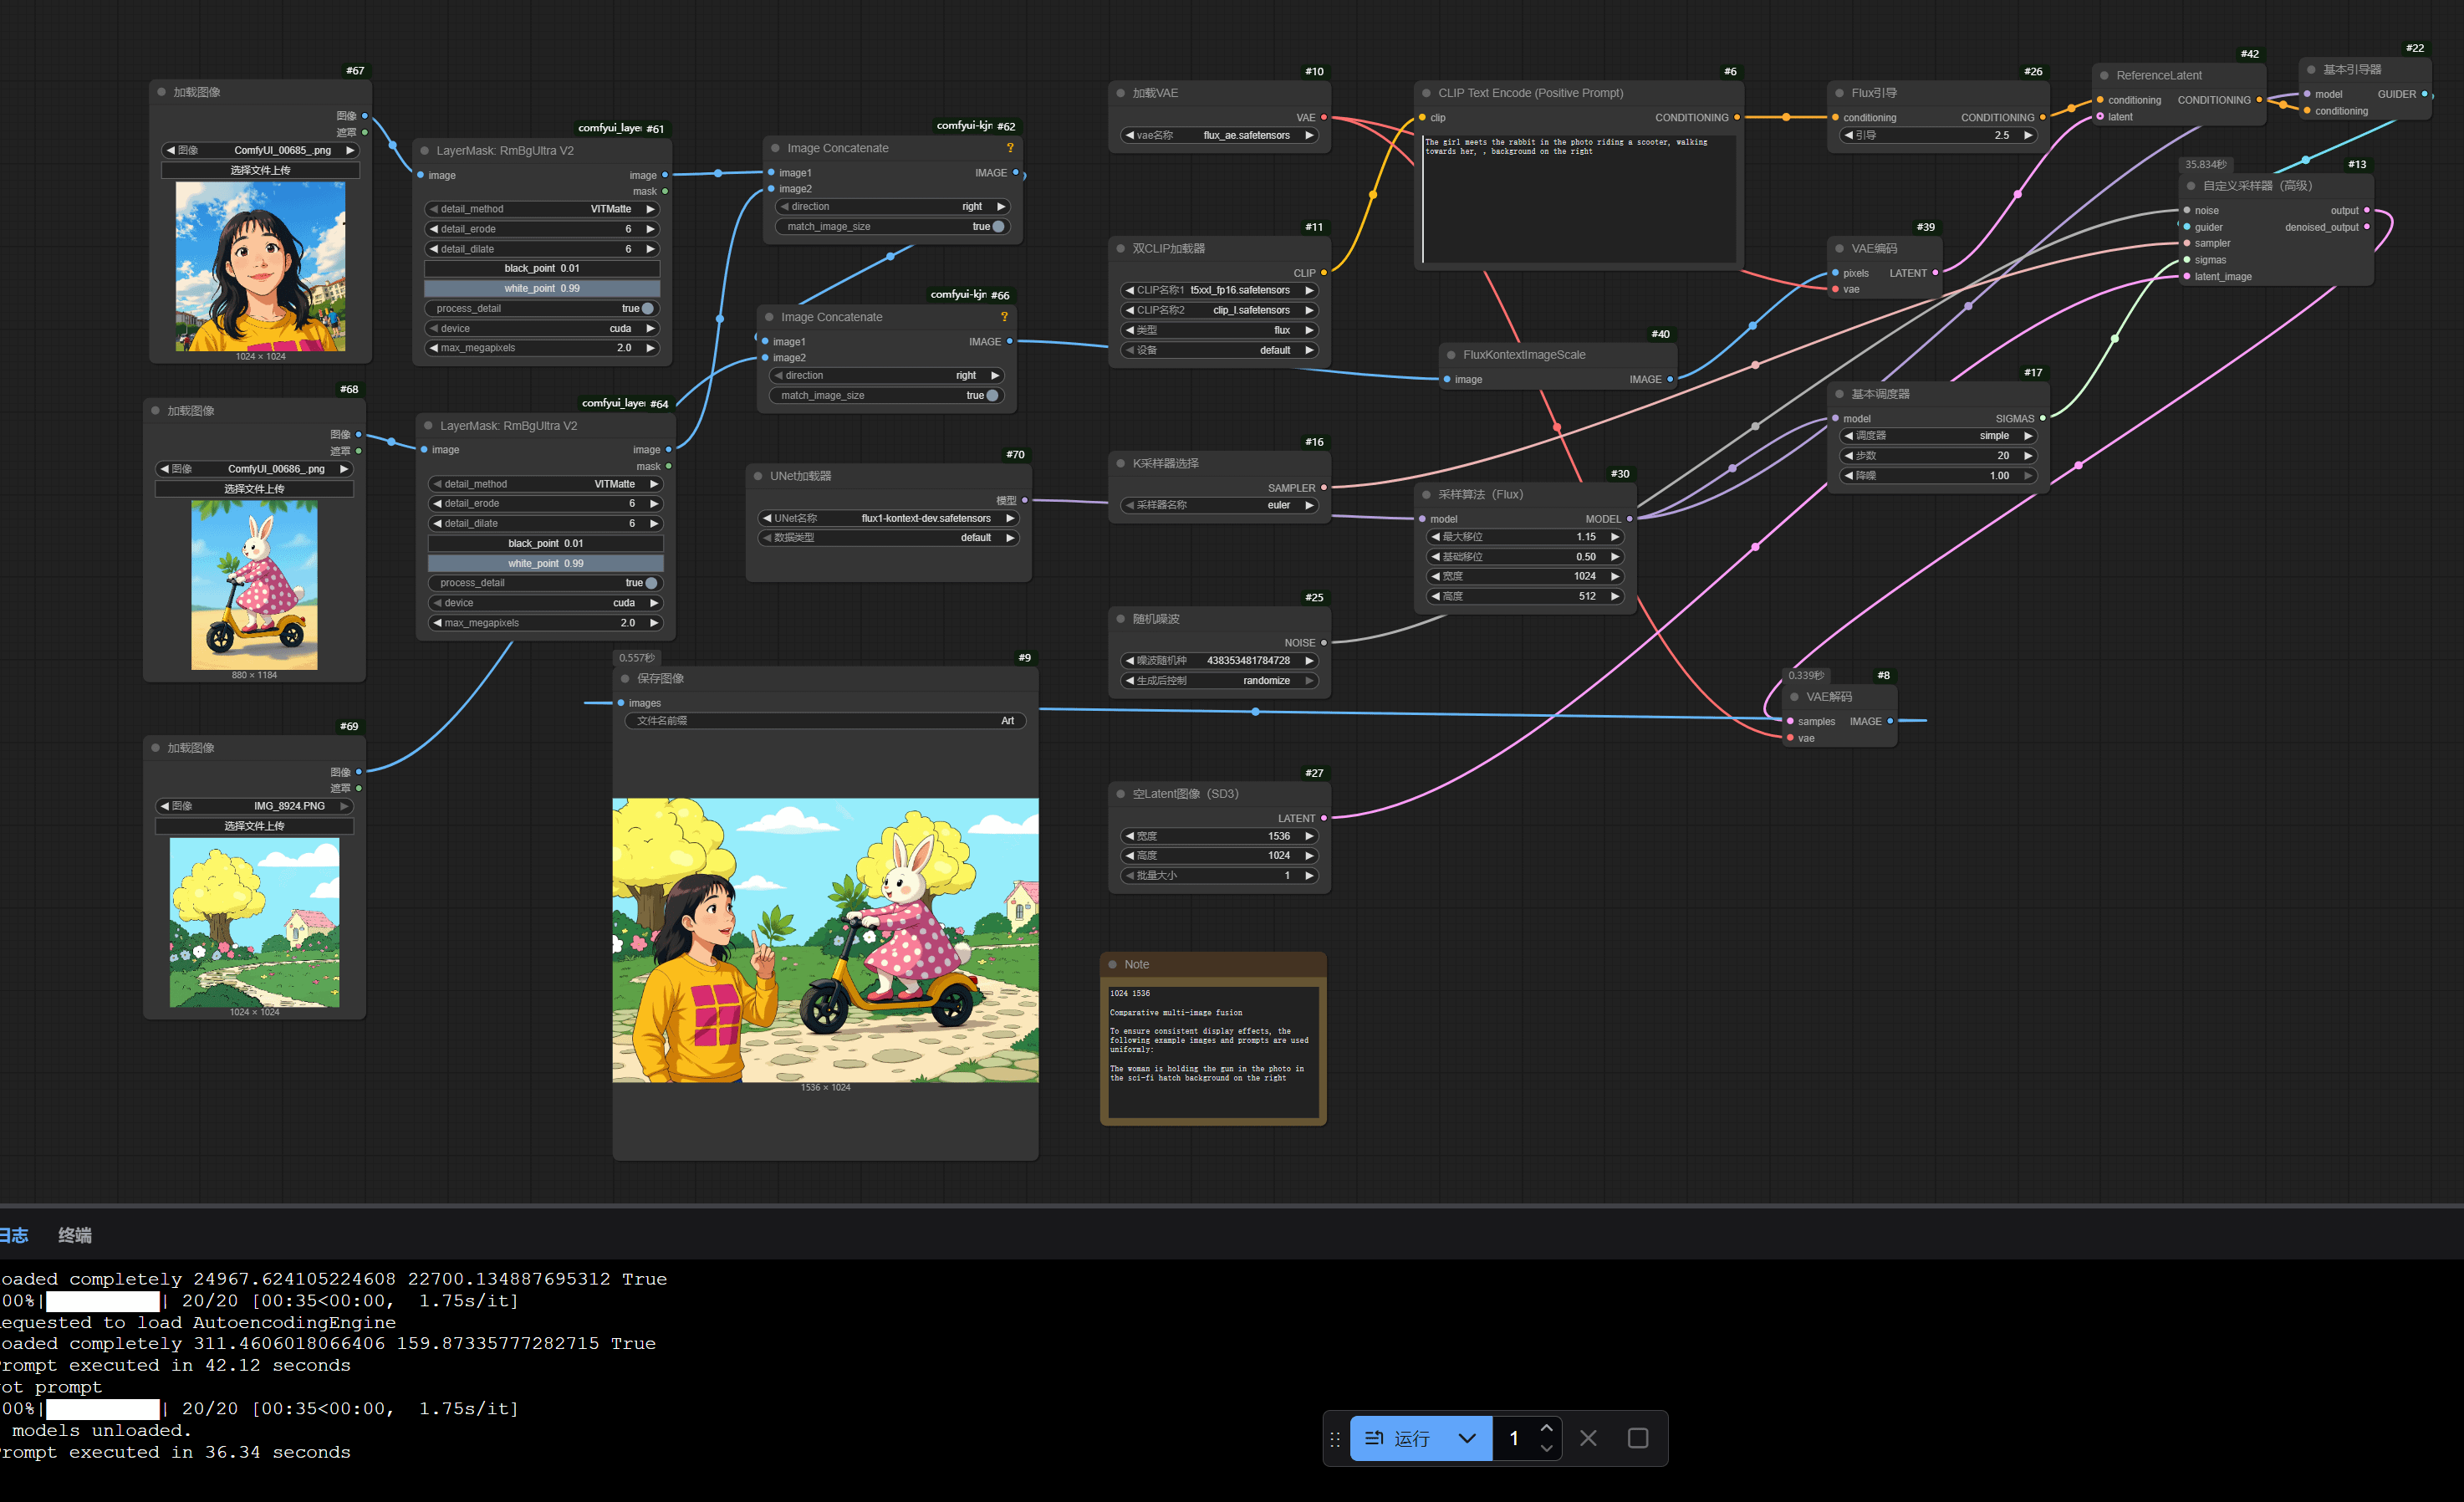Adjust black_point slider in node #61
Screen dimensions: 2464x1502
click(542, 268)
